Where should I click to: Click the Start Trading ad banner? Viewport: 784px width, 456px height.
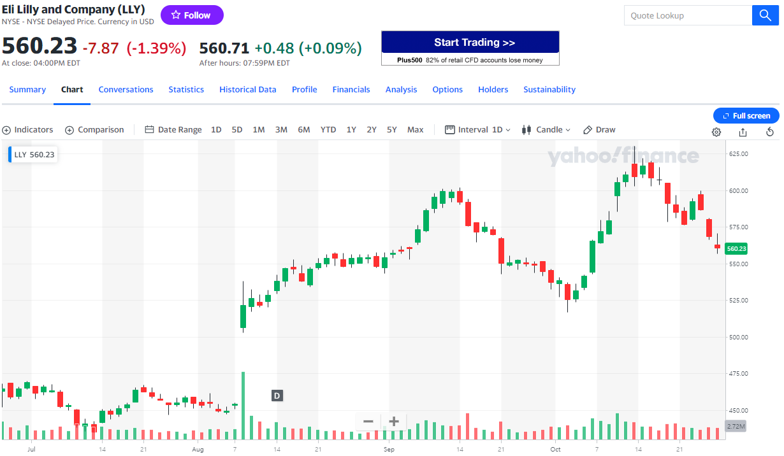pyautogui.click(x=470, y=48)
